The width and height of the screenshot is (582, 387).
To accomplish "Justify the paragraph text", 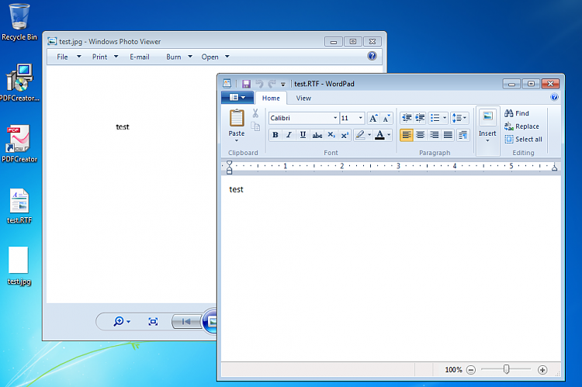I will click(448, 135).
